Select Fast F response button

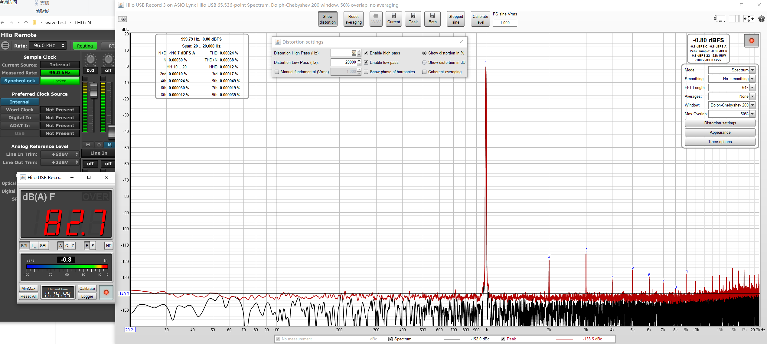(87, 246)
